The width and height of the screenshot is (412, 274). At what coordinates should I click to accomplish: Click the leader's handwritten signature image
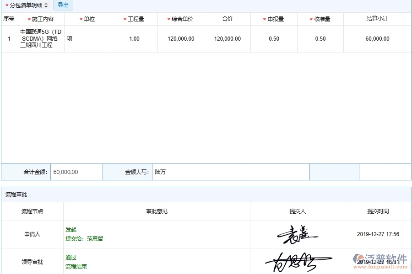coord(298,263)
